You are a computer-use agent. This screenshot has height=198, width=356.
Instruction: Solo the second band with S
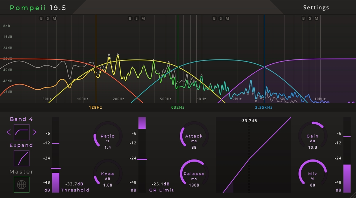tap(136, 18)
